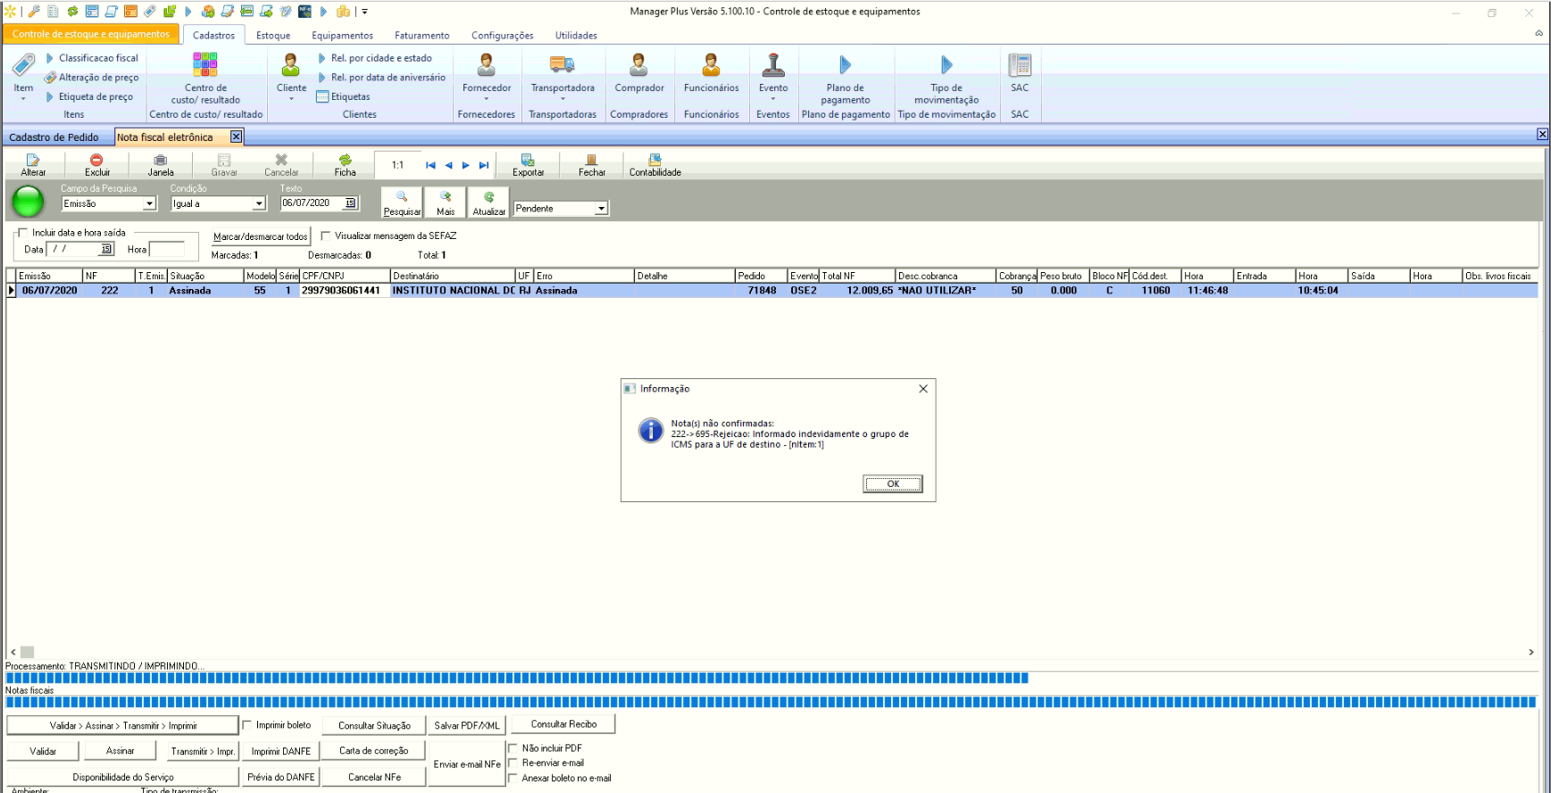Toggle the Imprimir boleto checkbox
Viewport: 1551px width, 793px height.
coord(248,725)
